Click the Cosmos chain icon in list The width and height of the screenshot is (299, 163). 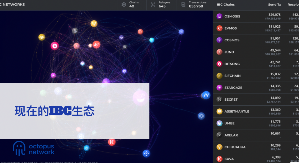pos(219,40)
